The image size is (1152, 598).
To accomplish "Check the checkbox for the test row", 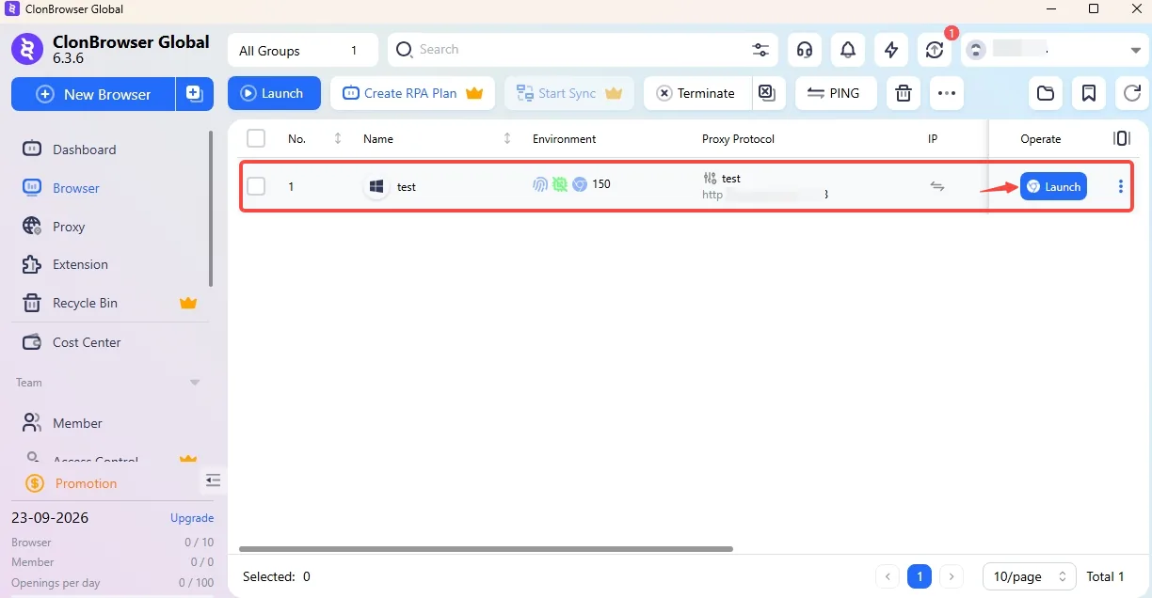I will coord(256,186).
